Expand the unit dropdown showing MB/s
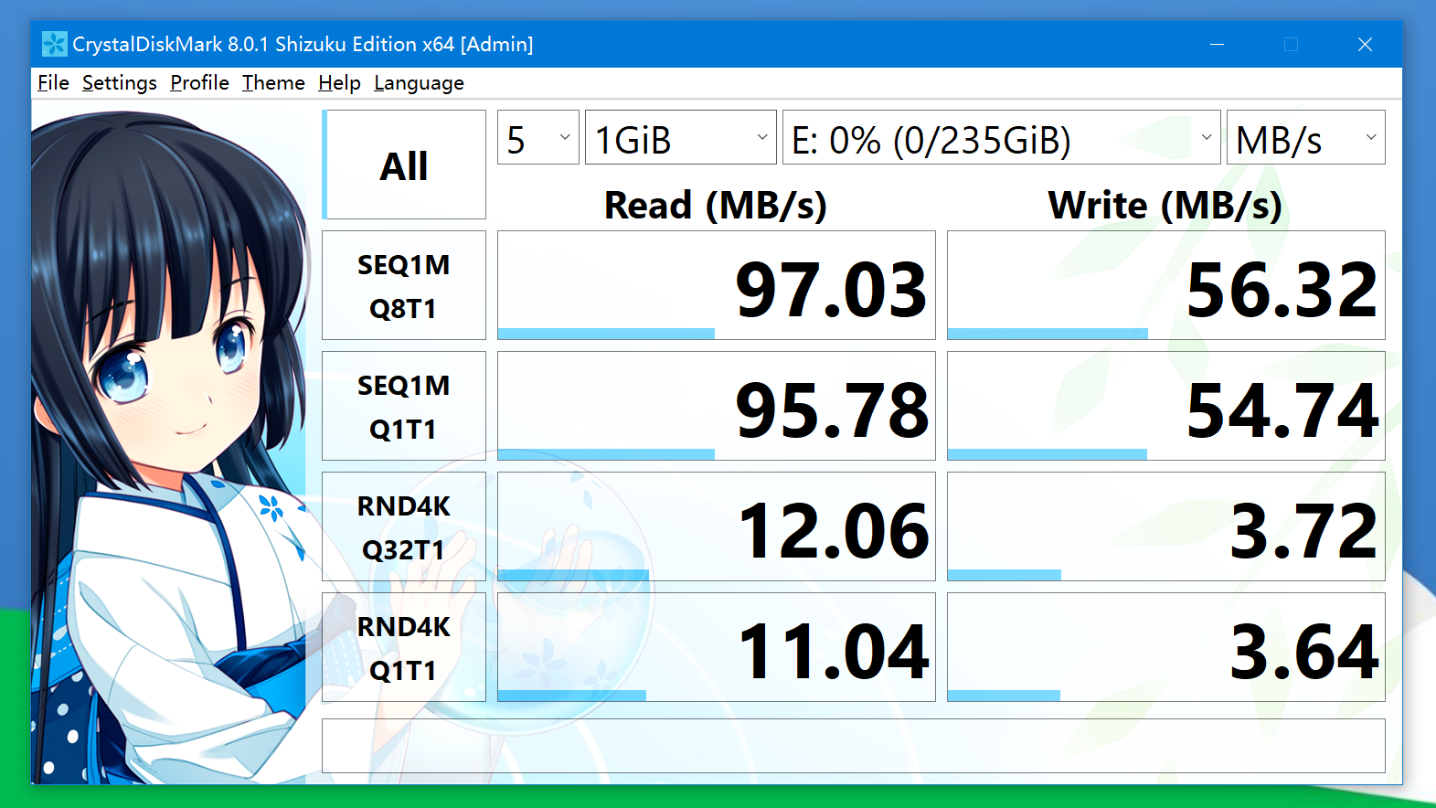The image size is (1436, 808). point(1306,138)
